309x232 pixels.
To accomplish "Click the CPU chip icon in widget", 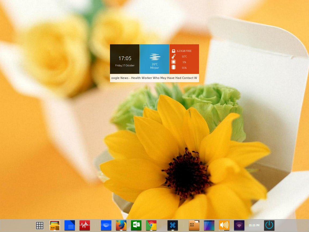I will 174,62.
